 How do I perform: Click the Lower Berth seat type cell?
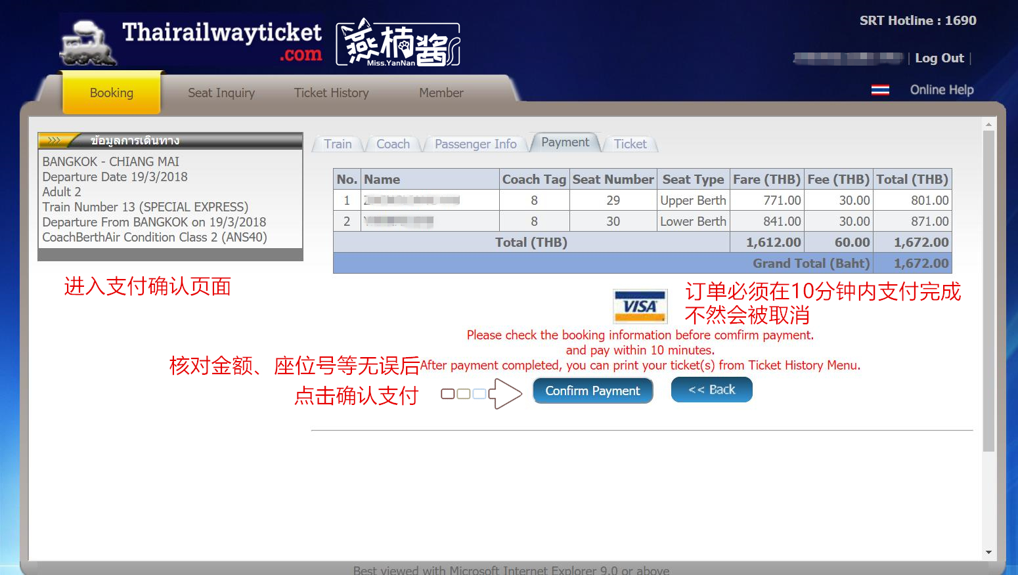tap(693, 221)
